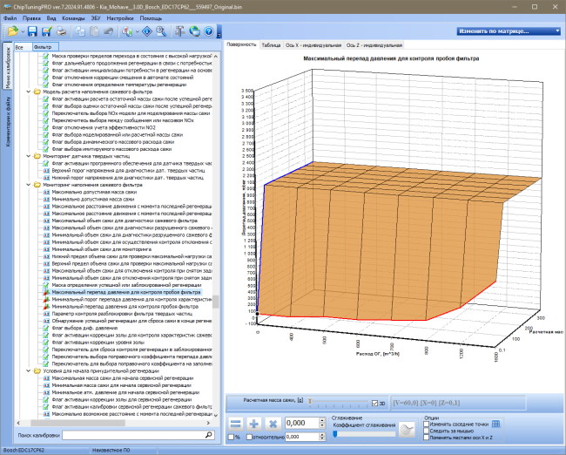The width and height of the screenshot is (566, 455).
Task: Click the equals set-value button
Action: coord(236,424)
